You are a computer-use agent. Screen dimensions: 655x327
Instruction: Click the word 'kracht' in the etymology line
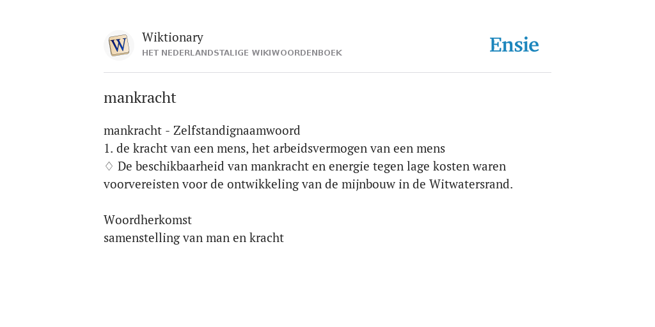(x=267, y=238)
